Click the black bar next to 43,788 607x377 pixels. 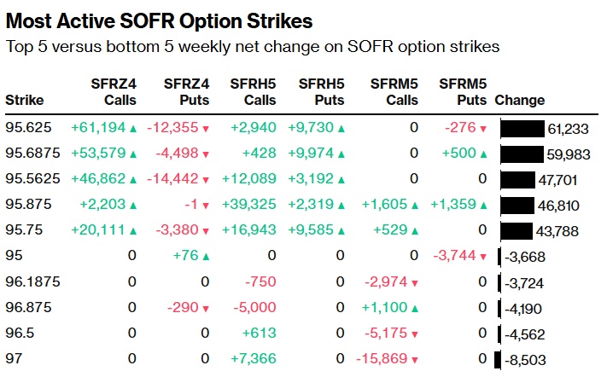[x=516, y=231]
